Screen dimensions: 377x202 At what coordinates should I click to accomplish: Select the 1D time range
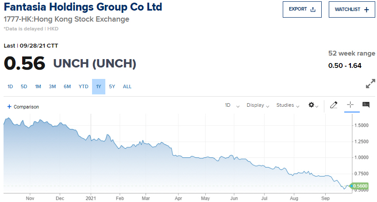pos(10,86)
